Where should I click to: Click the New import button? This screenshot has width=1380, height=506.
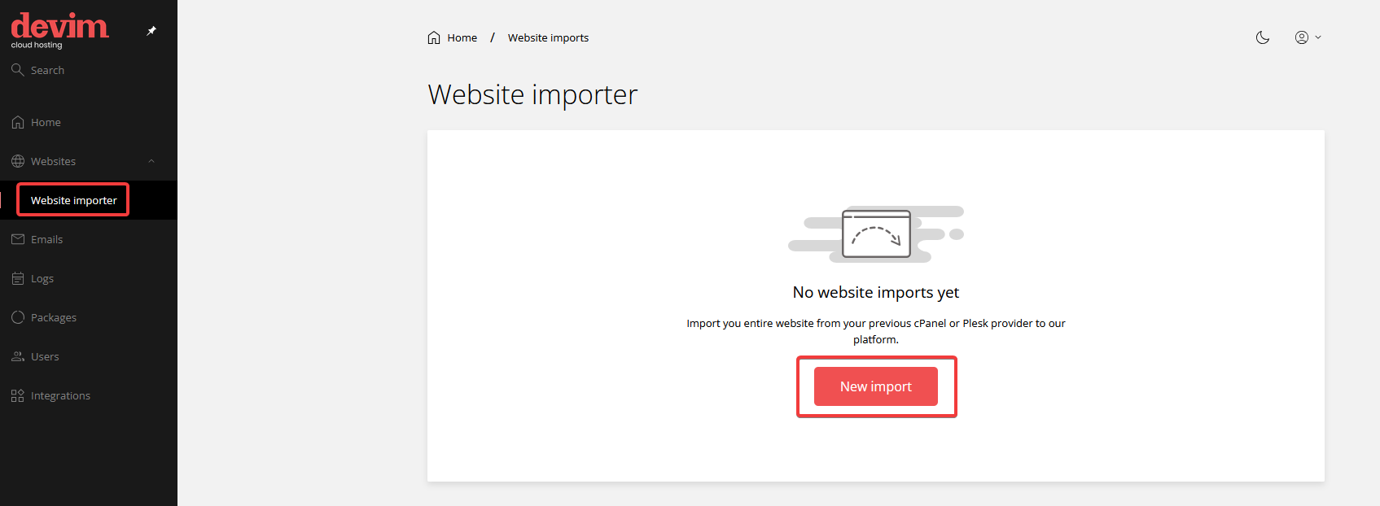(875, 386)
